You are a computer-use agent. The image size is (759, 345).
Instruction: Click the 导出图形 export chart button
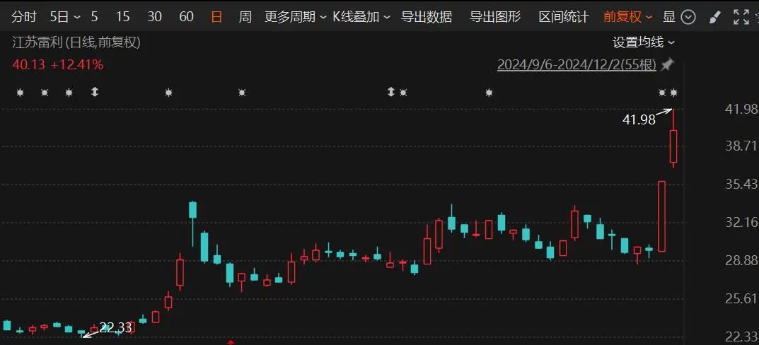coord(495,17)
